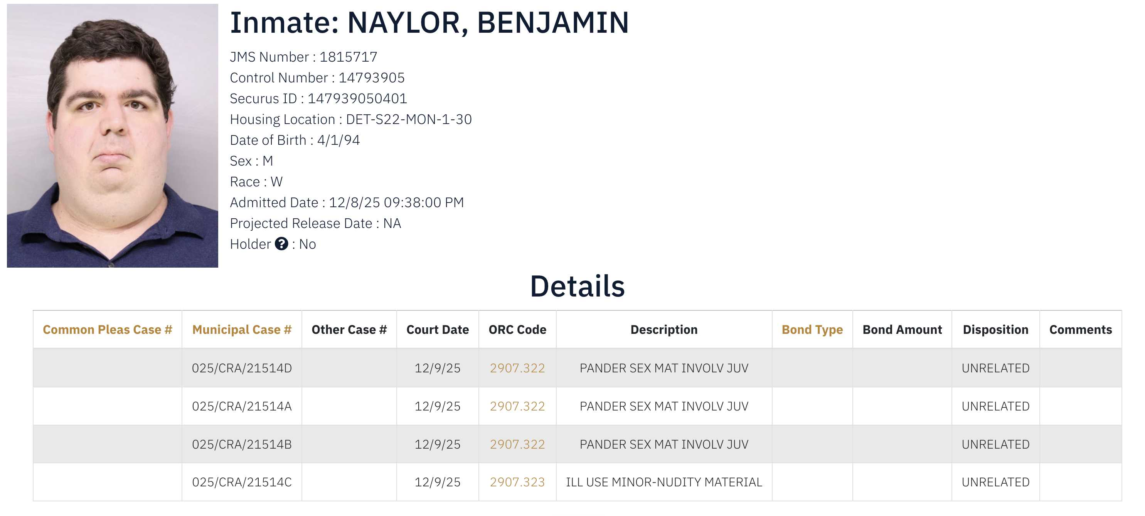The width and height of the screenshot is (1145, 516).
Task: Sort table by Bond Type header
Action: coord(812,330)
